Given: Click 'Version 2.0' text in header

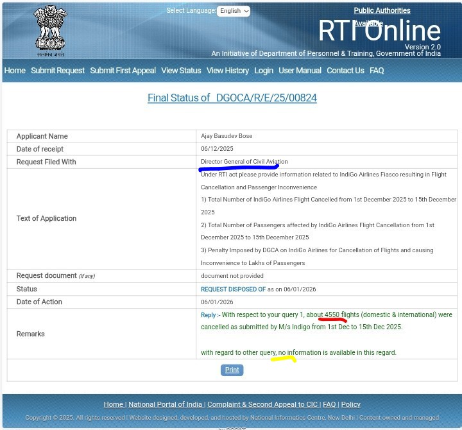Looking at the screenshot, I should coord(422,47).
